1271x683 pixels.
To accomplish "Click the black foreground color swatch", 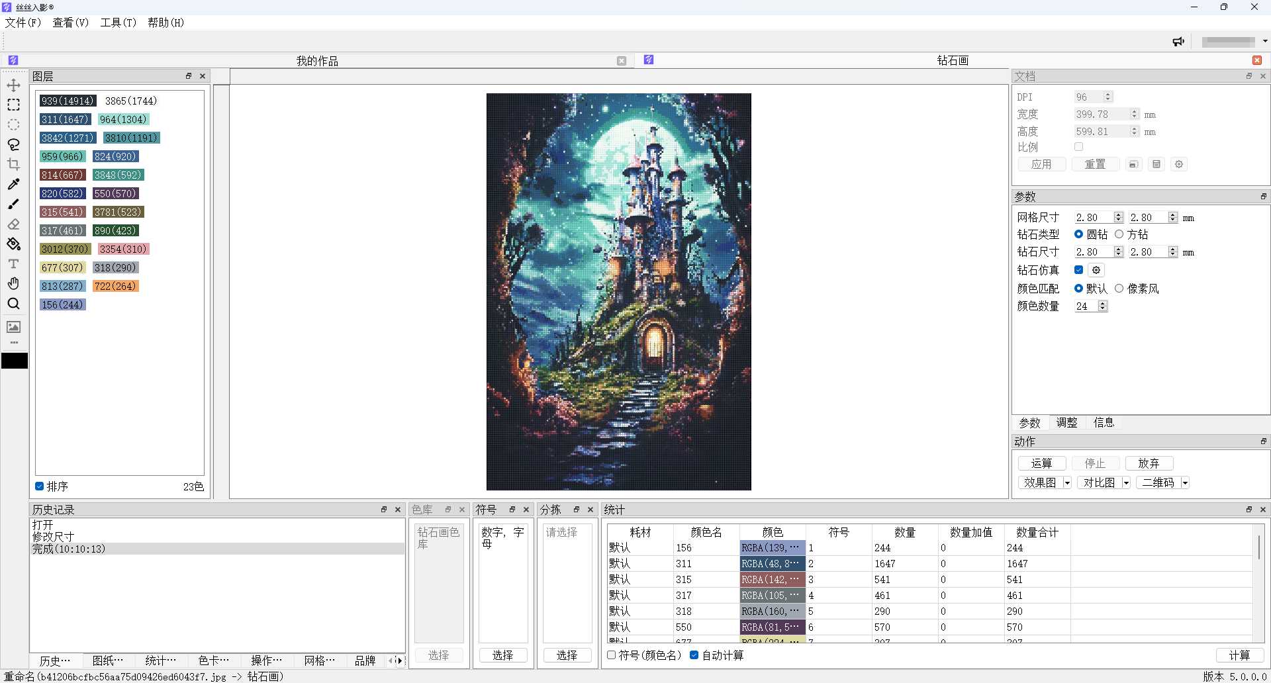I will 15,361.
